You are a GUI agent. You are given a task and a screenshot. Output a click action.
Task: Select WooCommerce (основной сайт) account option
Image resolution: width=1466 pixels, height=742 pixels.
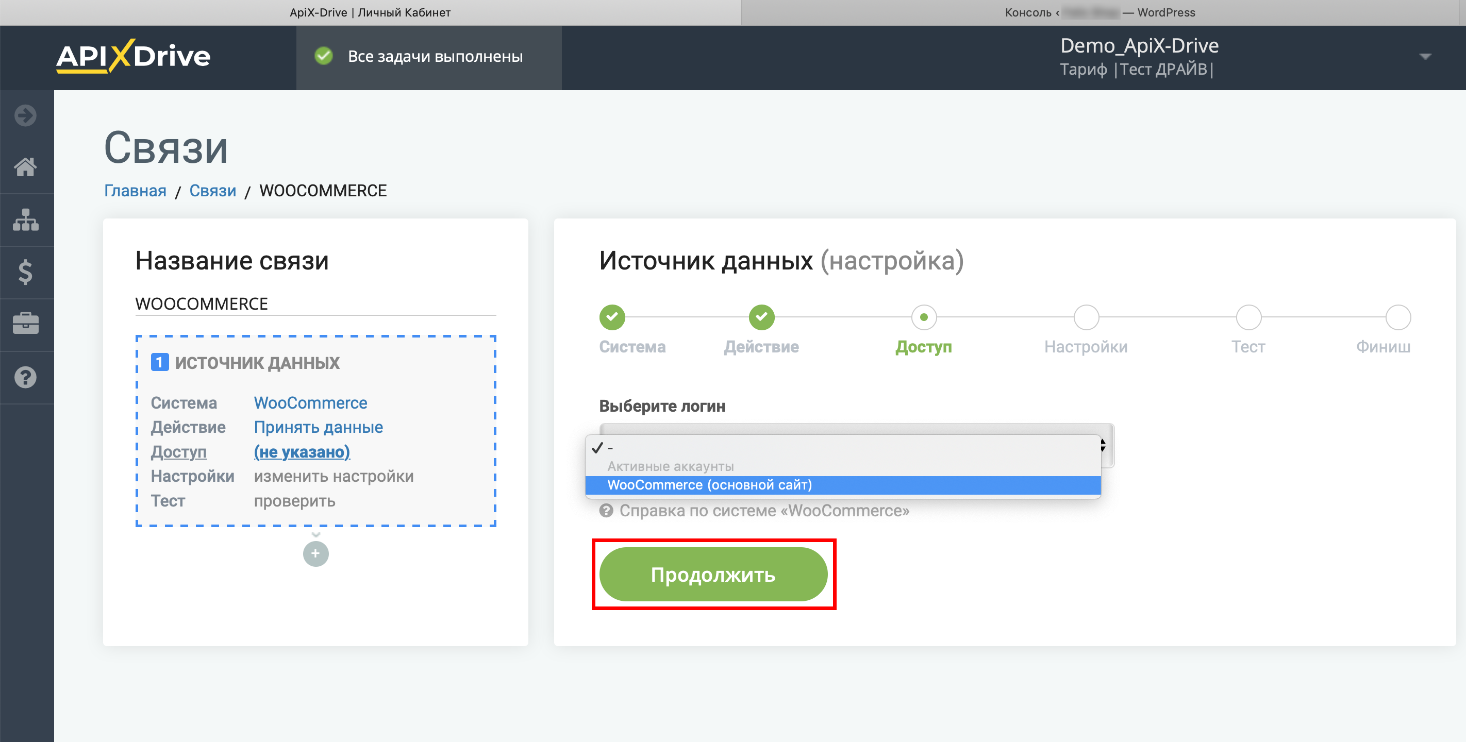[x=843, y=485]
